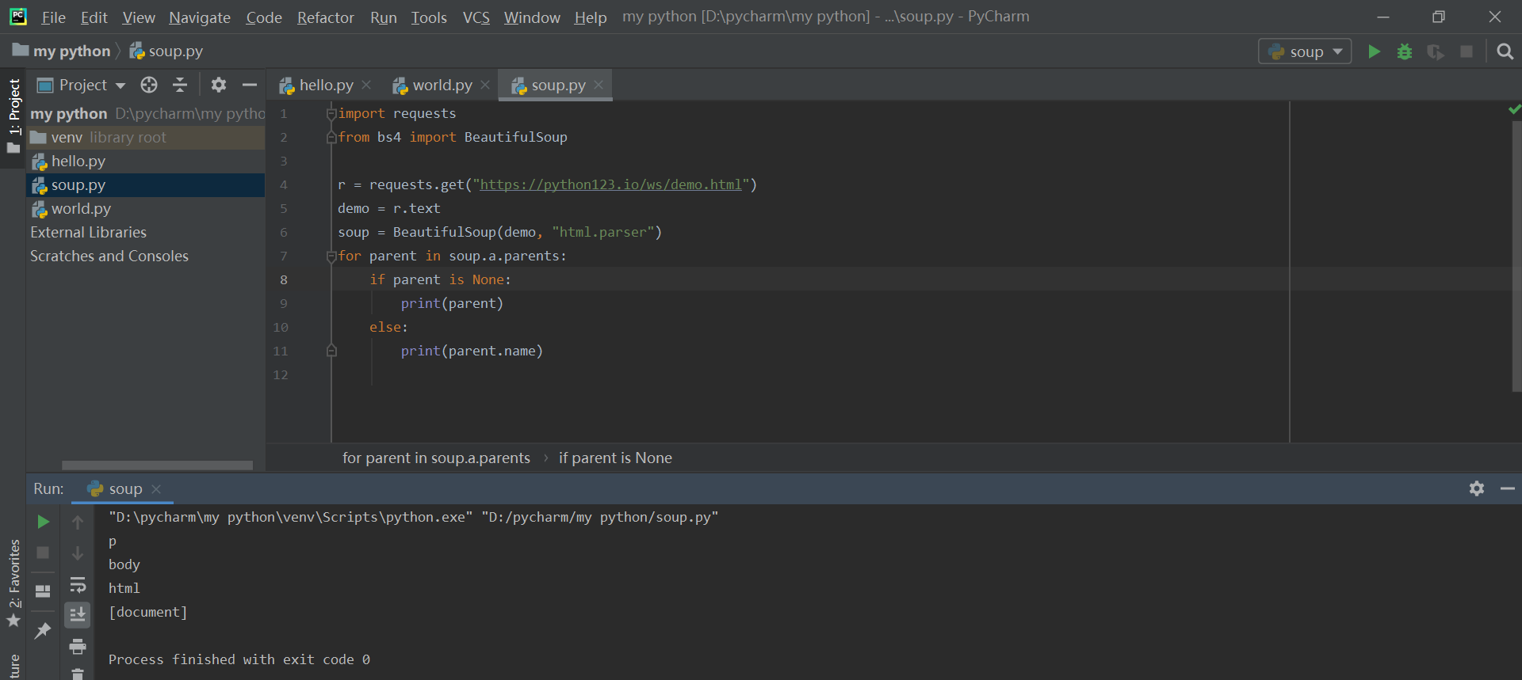
Task: Select my python project root
Action: pyautogui.click(x=146, y=113)
